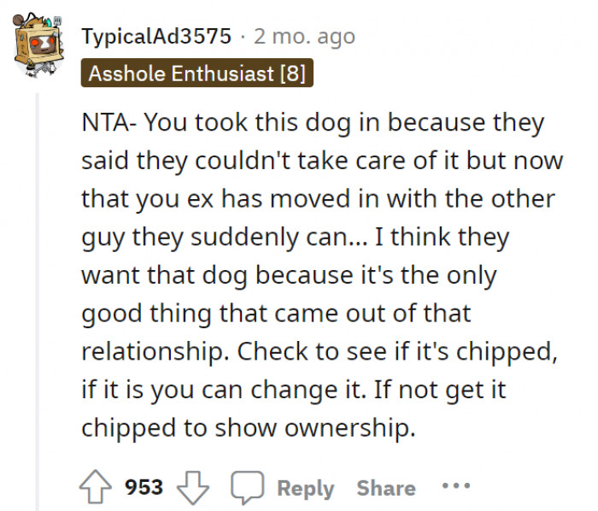Click the commenter's robot avatar image
This screenshot has width=598, height=511.
pyautogui.click(x=40, y=45)
